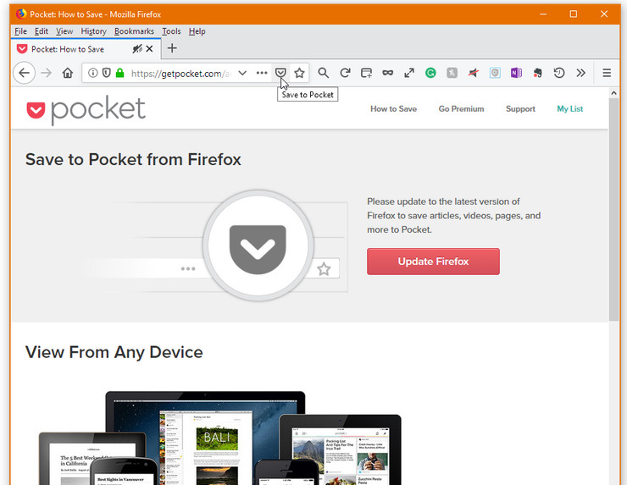Toggle full screen with the diagonal arrows icon
The image size is (627, 485).
409,73
